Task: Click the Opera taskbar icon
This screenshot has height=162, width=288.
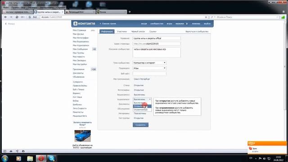Action: (x=41, y=158)
